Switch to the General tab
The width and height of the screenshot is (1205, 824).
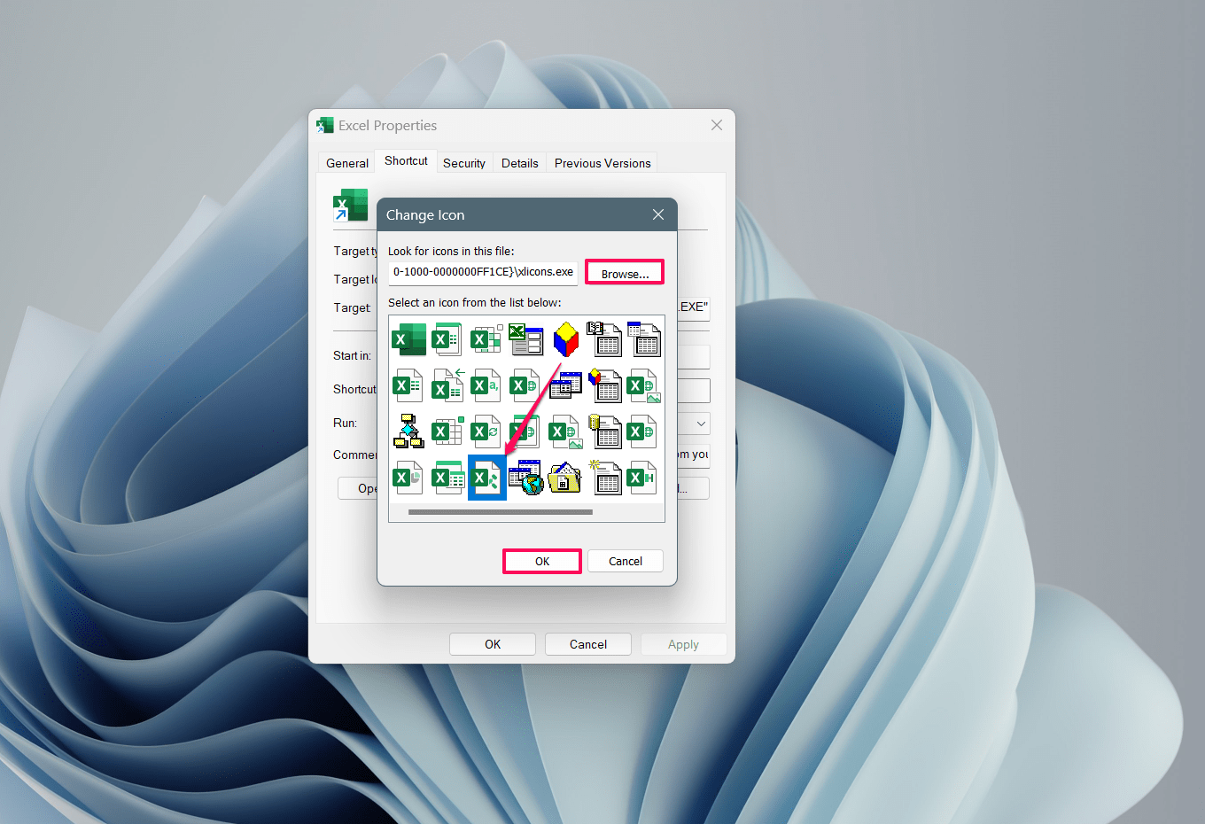(346, 163)
